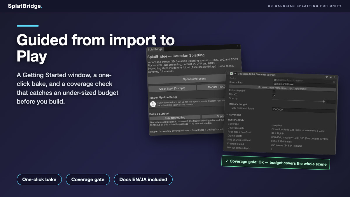350x197 pixels.
Task: Click the Drawn splats '630,466' value
Action: click(x=300, y=138)
